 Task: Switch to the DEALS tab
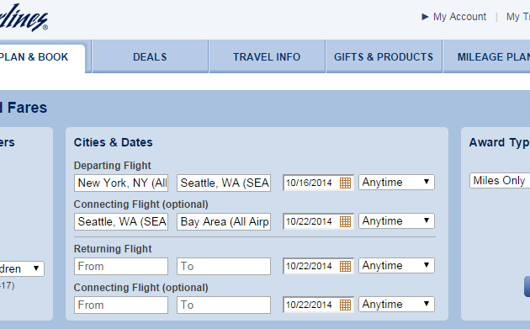coord(150,56)
